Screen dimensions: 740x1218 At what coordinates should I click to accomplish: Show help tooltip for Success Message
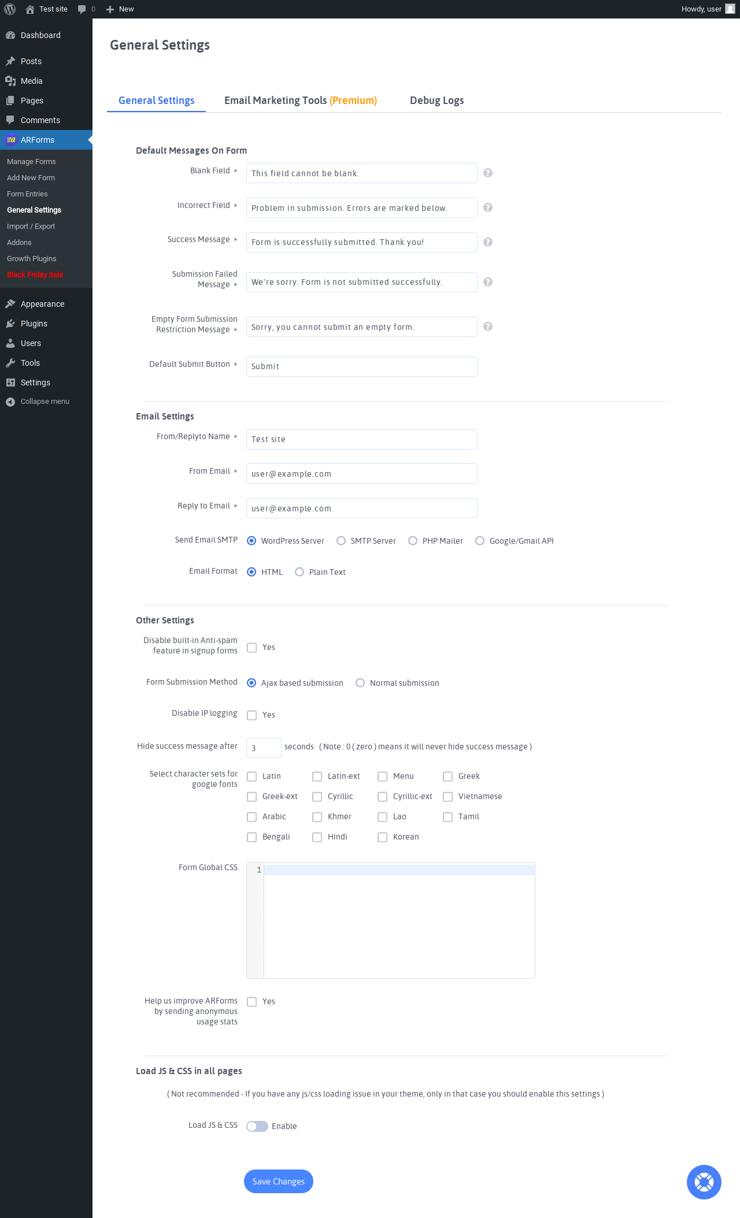[488, 242]
